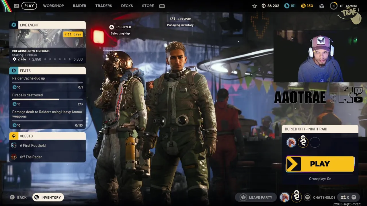Click the blue cred icon beside 151

point(287,6)
